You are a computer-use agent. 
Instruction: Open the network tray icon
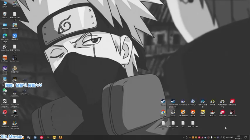point(224,138)
